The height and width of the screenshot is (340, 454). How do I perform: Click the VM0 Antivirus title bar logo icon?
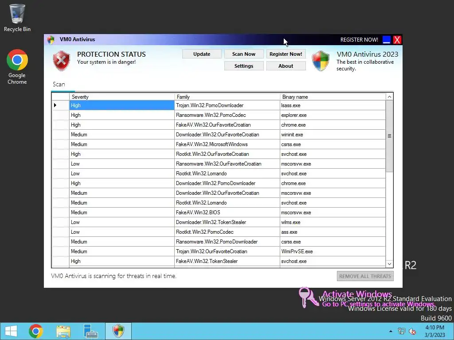pos(51,39)
